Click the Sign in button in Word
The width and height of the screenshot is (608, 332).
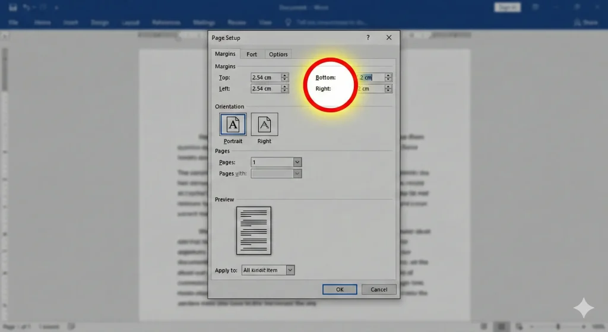[x=507, y=7]
